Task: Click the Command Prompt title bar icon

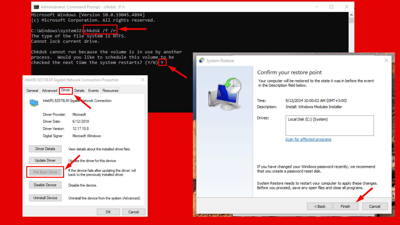Action: (36, 7)
